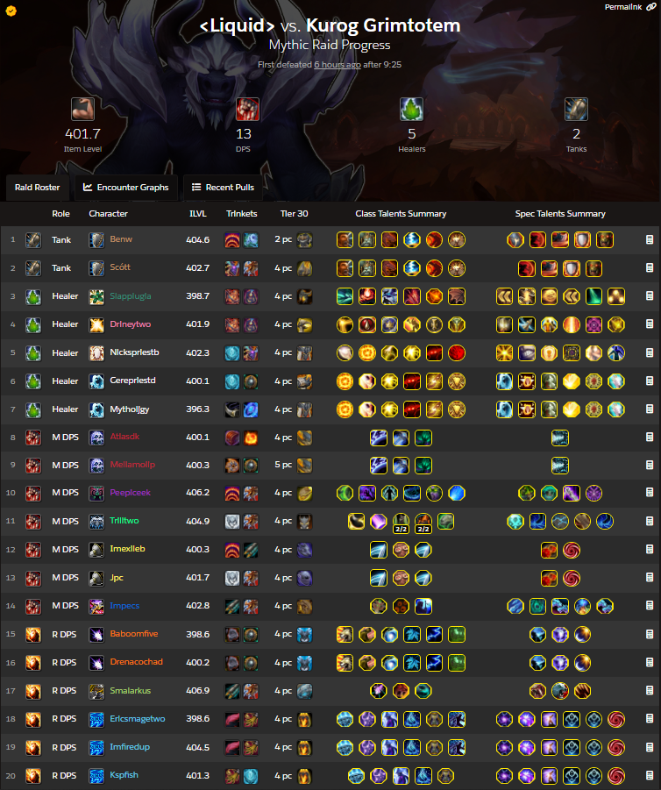The image size is (661, 790).
Task: Click Imfiredup's first trinket icon
Action: click(232, 747)
